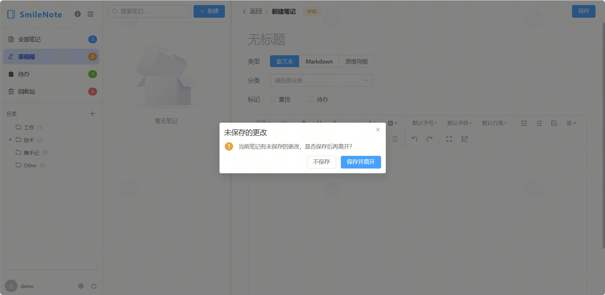Viewport: 605px width, 295px height.
Task: Open the info icon beside SmileNote logo
Action: [x=78, y=14]
